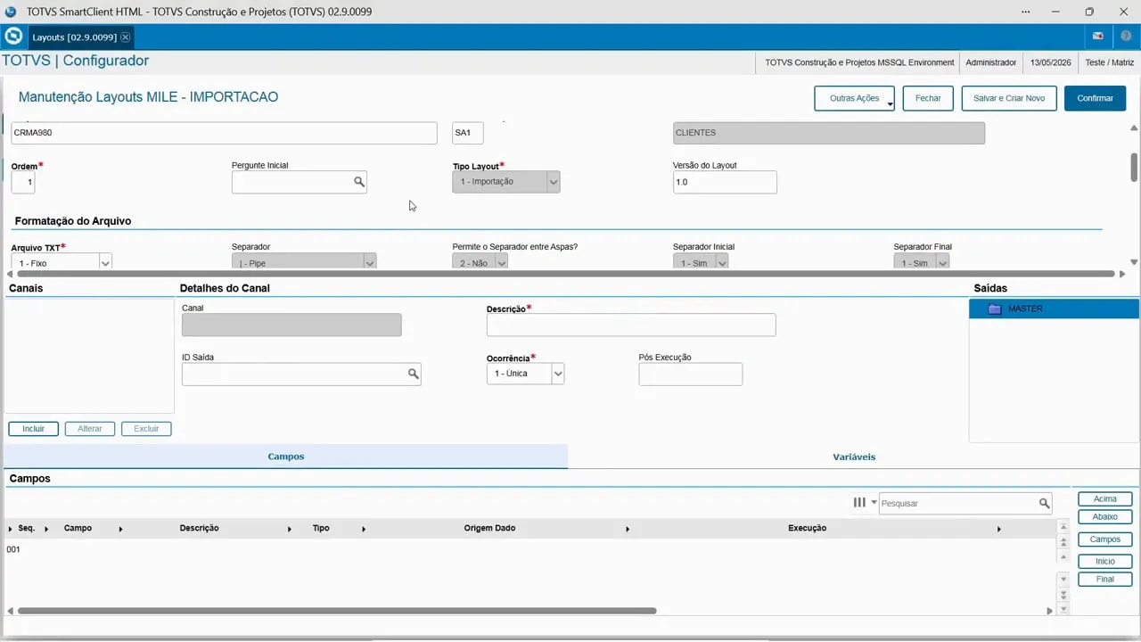Click the Pergunte Inicial search magnifier
Viewport: 1141px width, 642px height.
click(358, 182)
